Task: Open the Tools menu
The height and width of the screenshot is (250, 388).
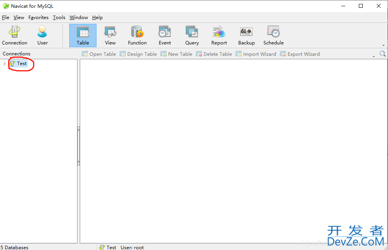Action: coord(59,18)
